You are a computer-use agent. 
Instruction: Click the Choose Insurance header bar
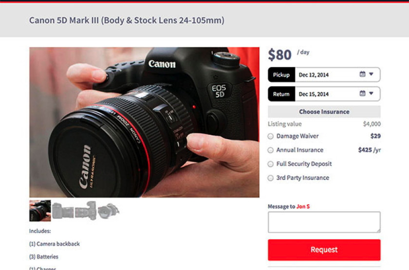click(324, 111)
